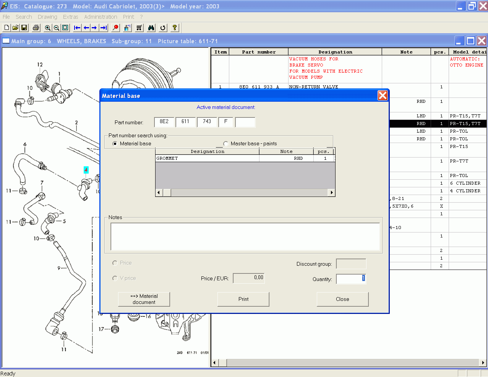Image resolution: width=488 pixels, height=377 pixels.
Task: Click the Zoom out magnifier icon
Action: coord(57,28)
